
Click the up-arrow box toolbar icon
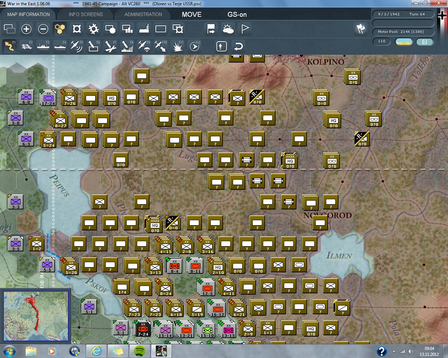[221, 46]
